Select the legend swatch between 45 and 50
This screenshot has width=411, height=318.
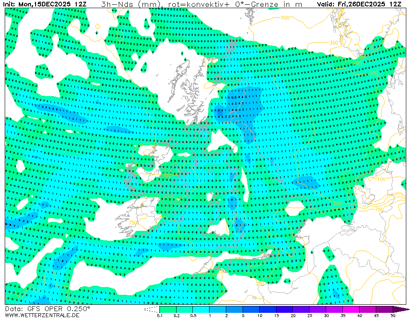[384, 309]
